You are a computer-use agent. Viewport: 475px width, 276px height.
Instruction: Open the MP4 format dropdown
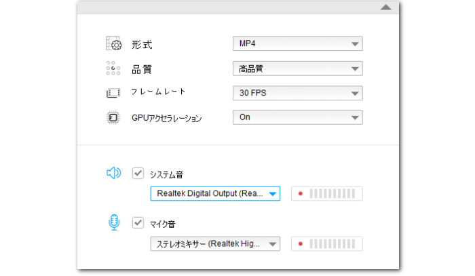tap(297, 44)
